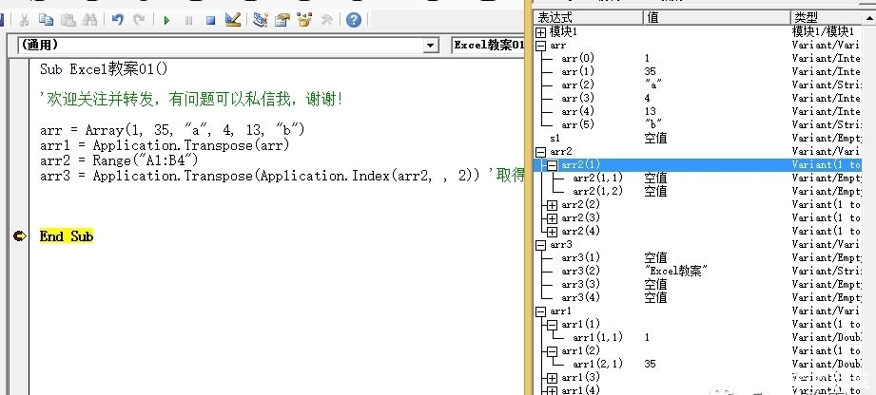876x395 pixels.
Task: Click the value "Excel教案" cell
Action: [x=676, y=272]
